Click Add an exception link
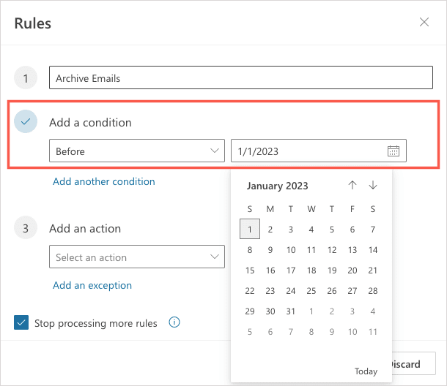The image size is (447, 386). point(92,285)
